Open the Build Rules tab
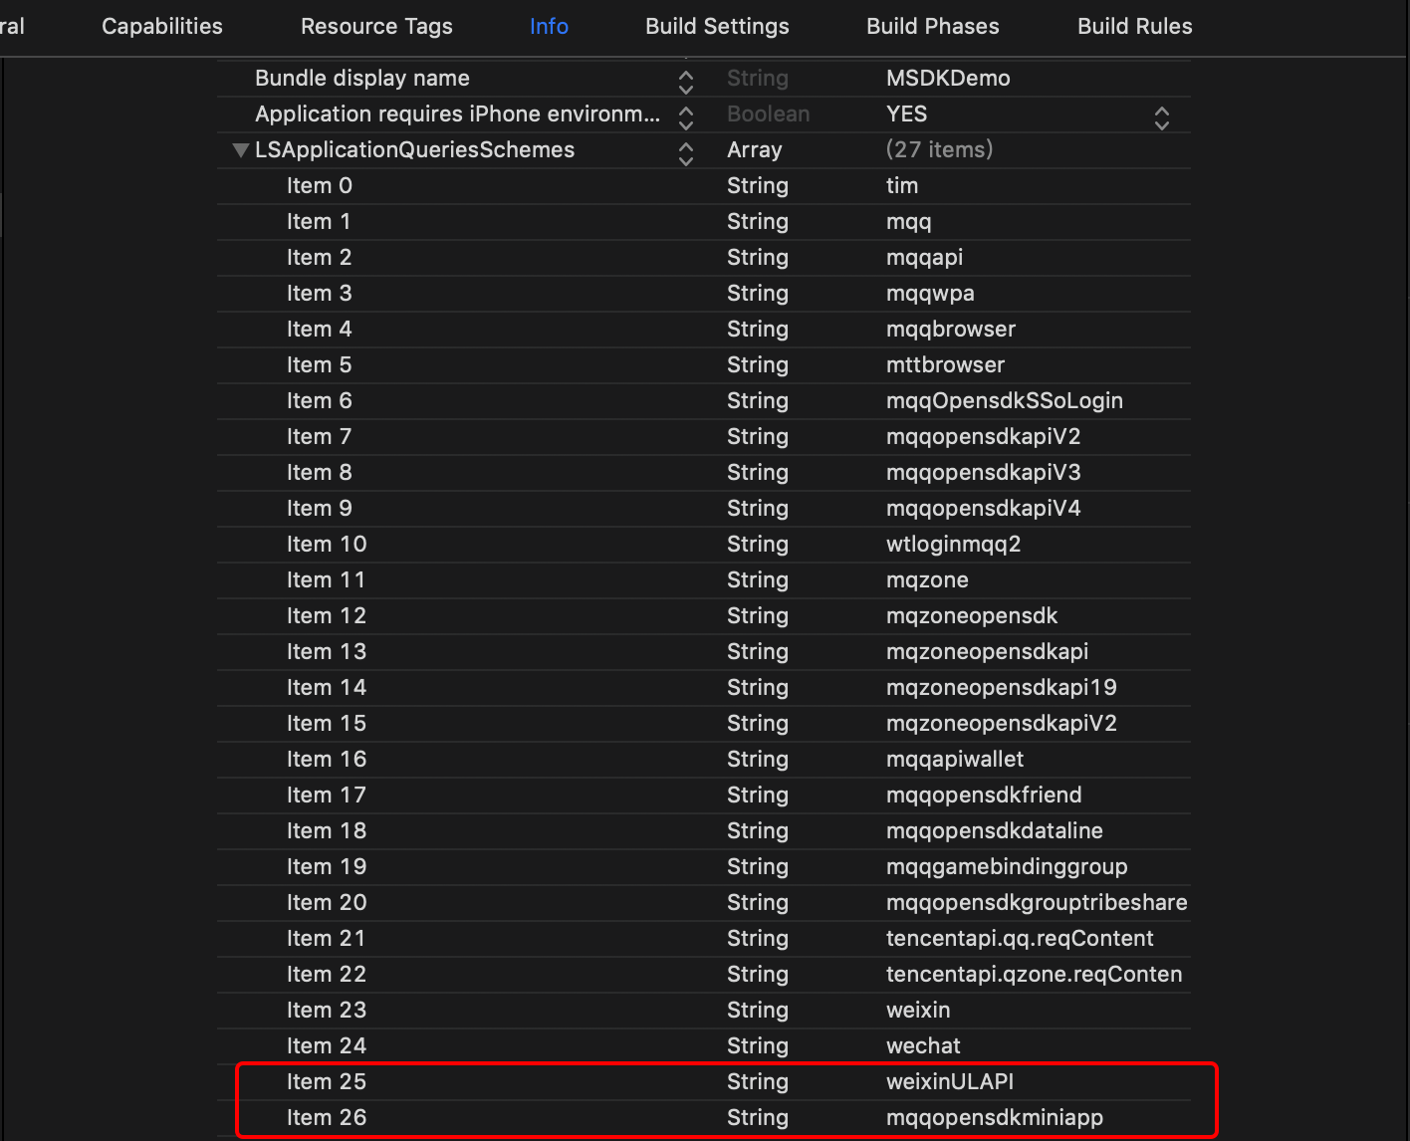 click(x=1134, y=27)
